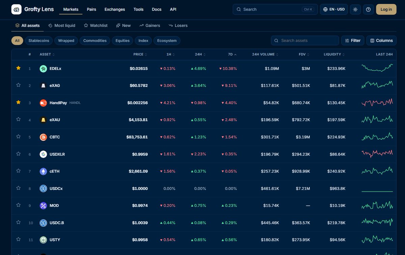Select the All category chip
The image size is (405, 255).
pyautogui.click(x=17, y=40)
